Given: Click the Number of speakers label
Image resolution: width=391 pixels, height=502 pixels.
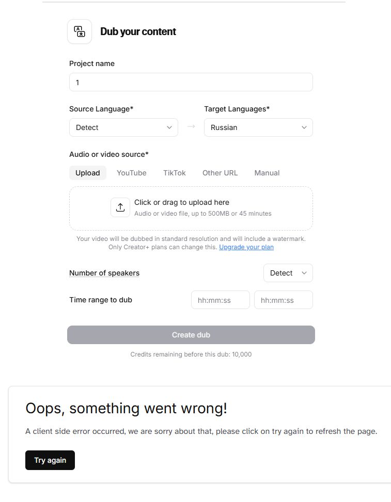Looking at the screenshot, I should [x=104, y=273].
